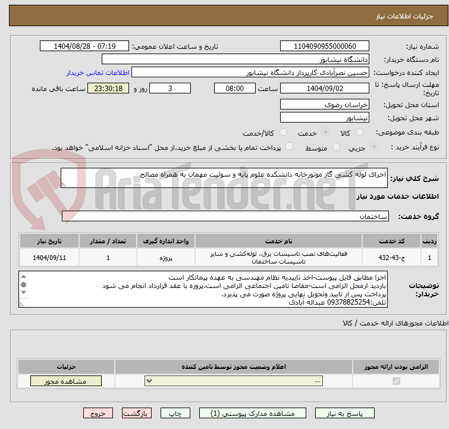Click the تعداد / مقدار column header
This screenshot has width=449, height=429.
[108, 241]
